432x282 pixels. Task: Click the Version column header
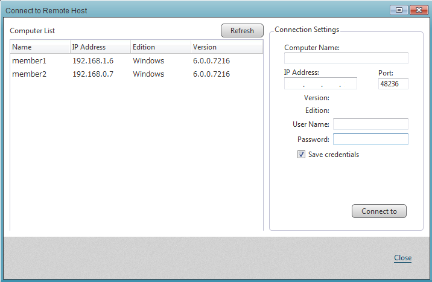coord(226,47)
